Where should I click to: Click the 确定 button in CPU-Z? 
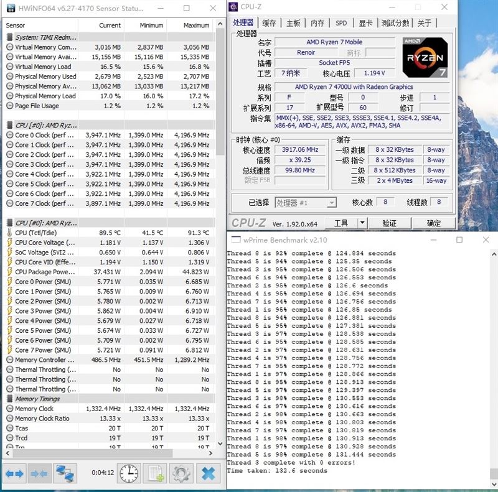coord(434,223)
